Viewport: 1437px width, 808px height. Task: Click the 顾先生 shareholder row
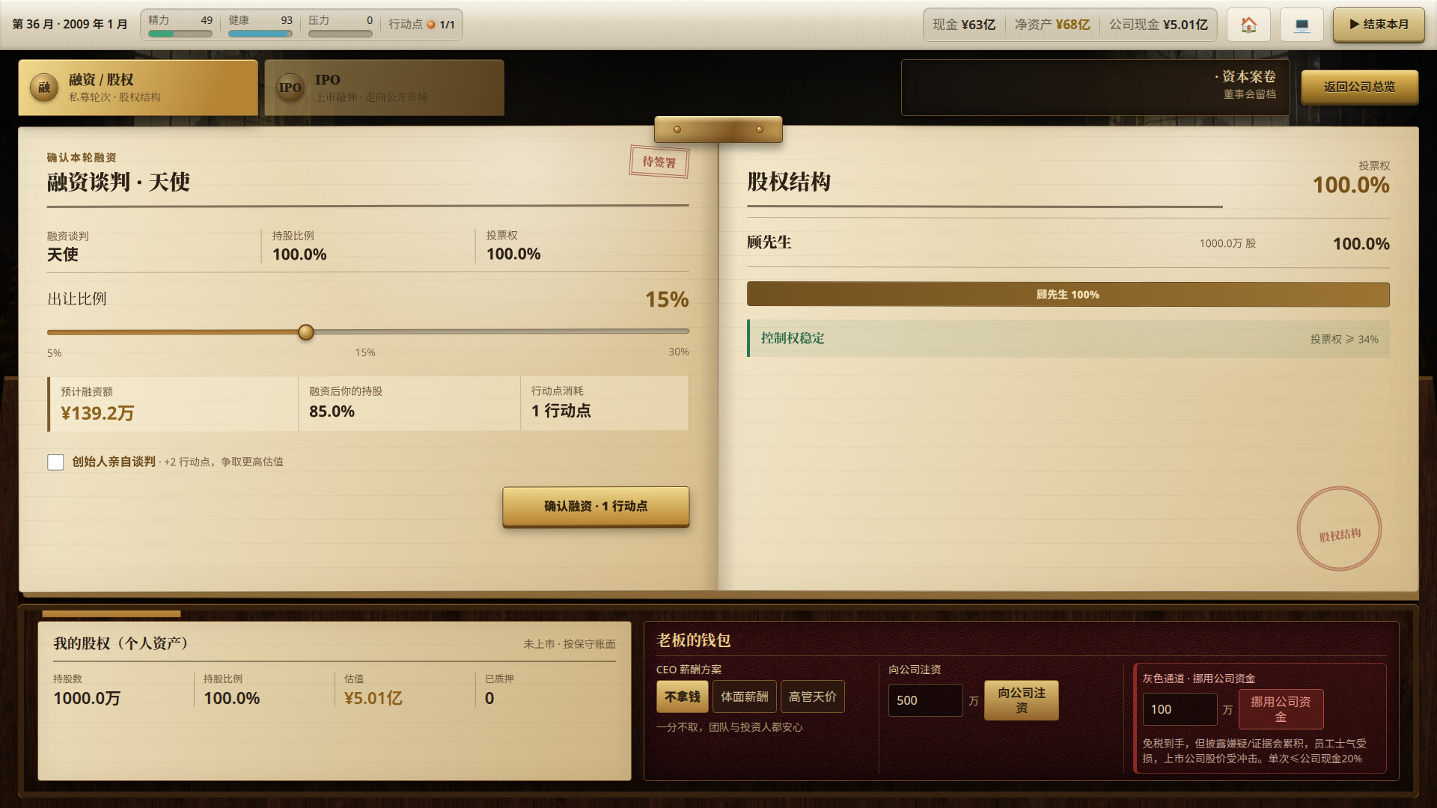pyautogui.click(x=1068, y=243)
